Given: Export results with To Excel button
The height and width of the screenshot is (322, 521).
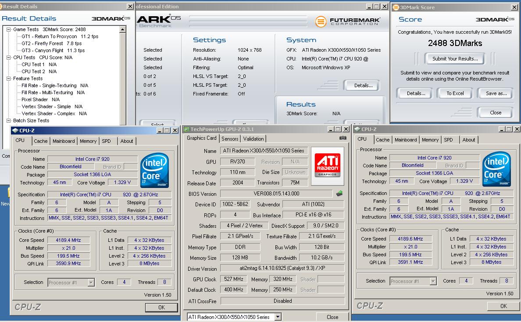Looking at the screenshot, I should pyautogui.click(x=455, y=94).
